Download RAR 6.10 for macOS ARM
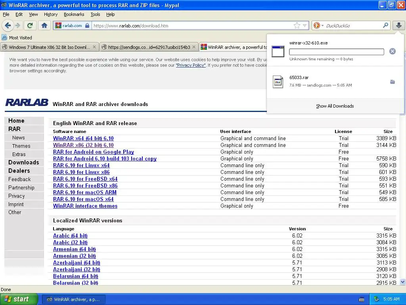 85,192
